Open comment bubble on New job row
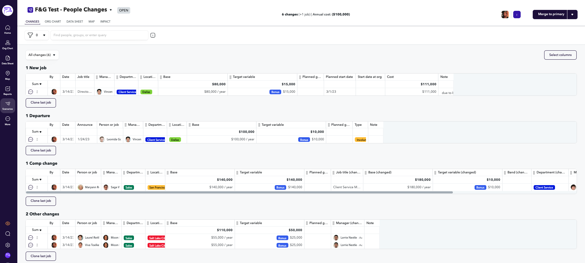Screen dimensions: 585x263 pos(31,92)
